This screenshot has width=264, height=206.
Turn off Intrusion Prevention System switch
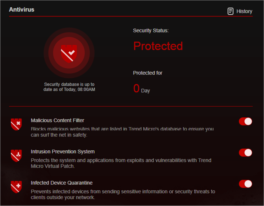click(246, 153)
